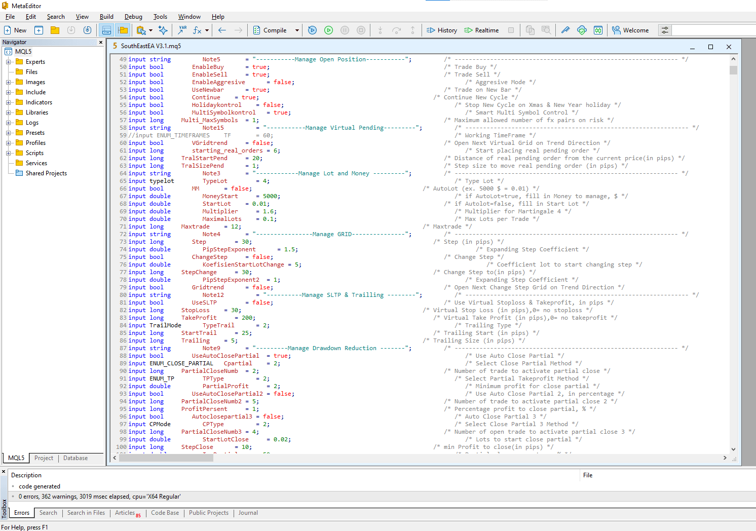The width and height of the screenshot is (756, 531).
Task: Switch to the Database tab in Navigator
Action: [x=75, y=458]
